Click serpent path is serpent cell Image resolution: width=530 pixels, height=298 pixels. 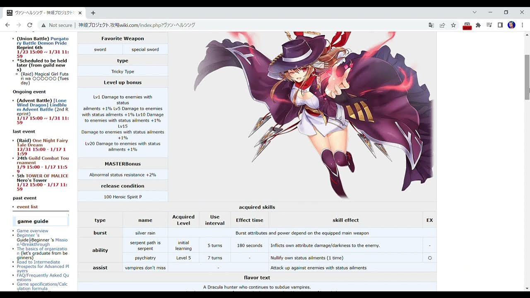click(145, 245)
